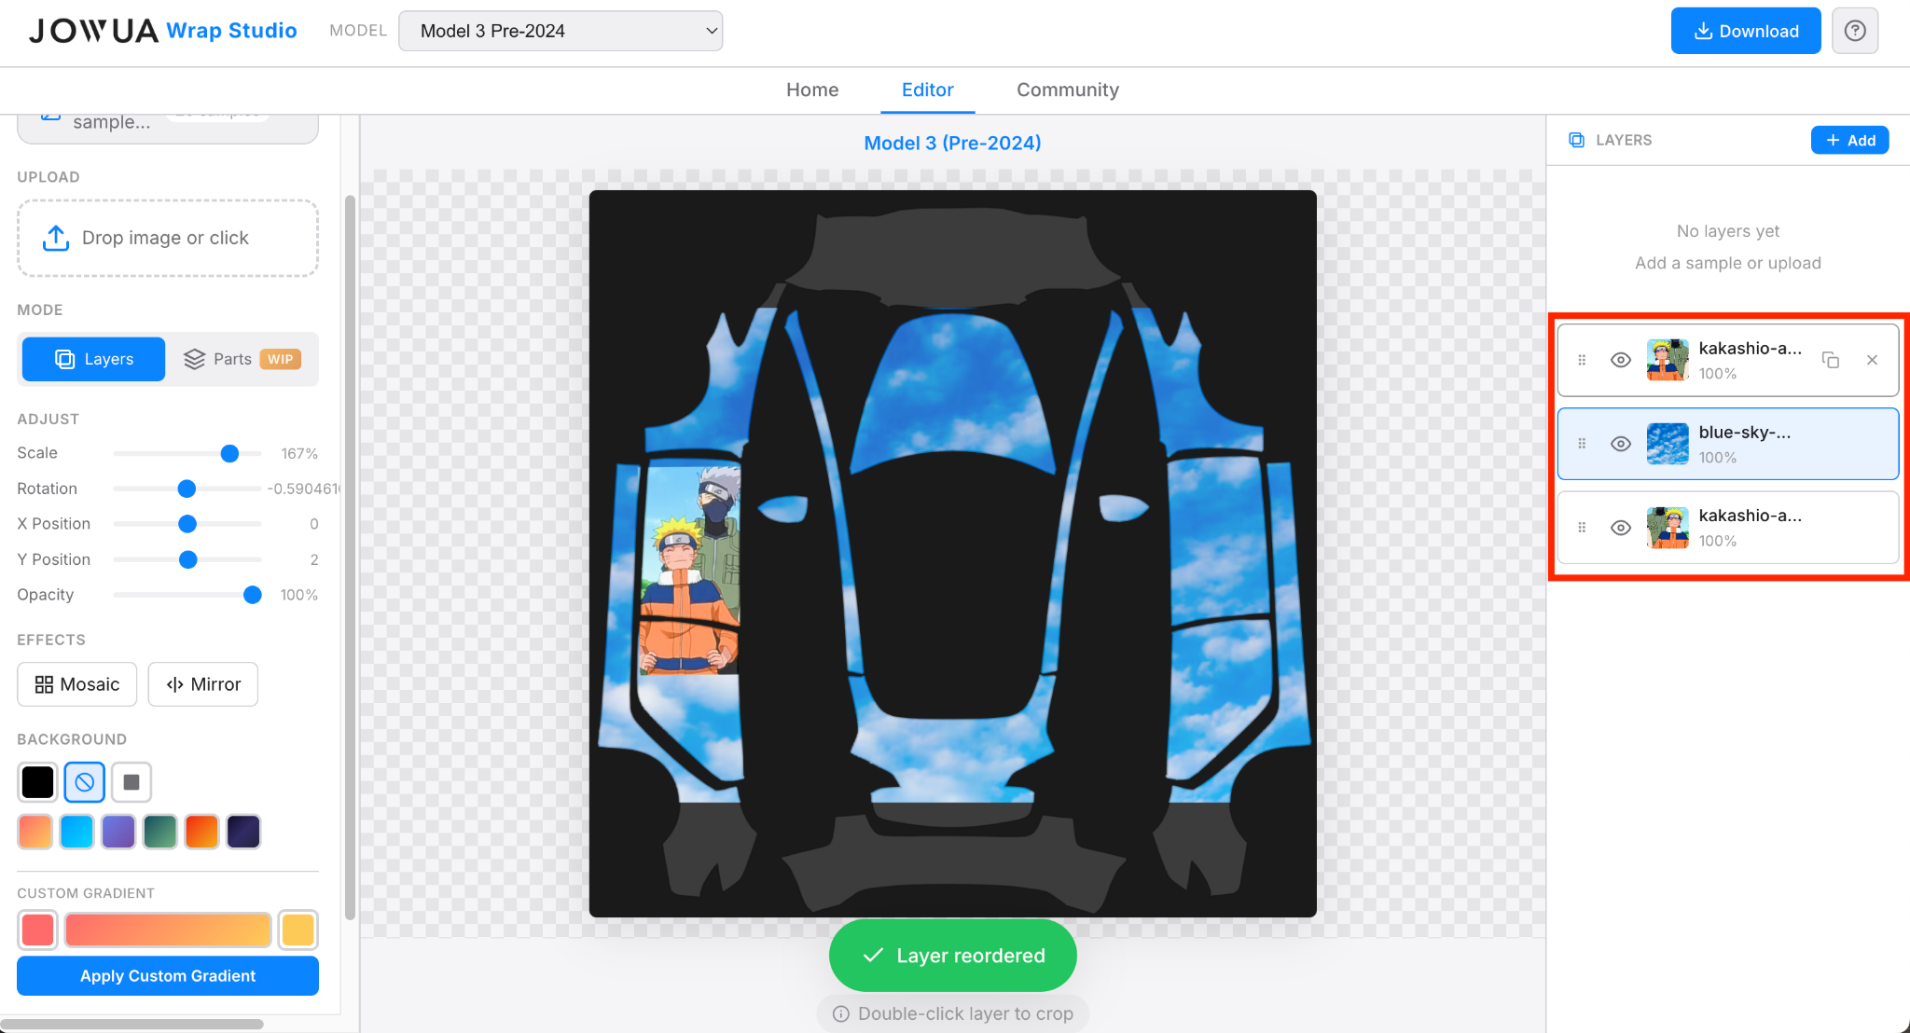Select the transparent background option
The height and width of the screenshot is (1033, 1910).
coord(84,782)
